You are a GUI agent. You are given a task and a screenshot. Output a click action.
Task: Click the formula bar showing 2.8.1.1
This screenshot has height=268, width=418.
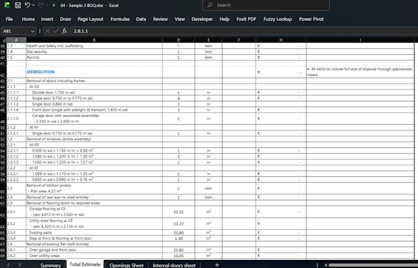click(x=243, y=31)
